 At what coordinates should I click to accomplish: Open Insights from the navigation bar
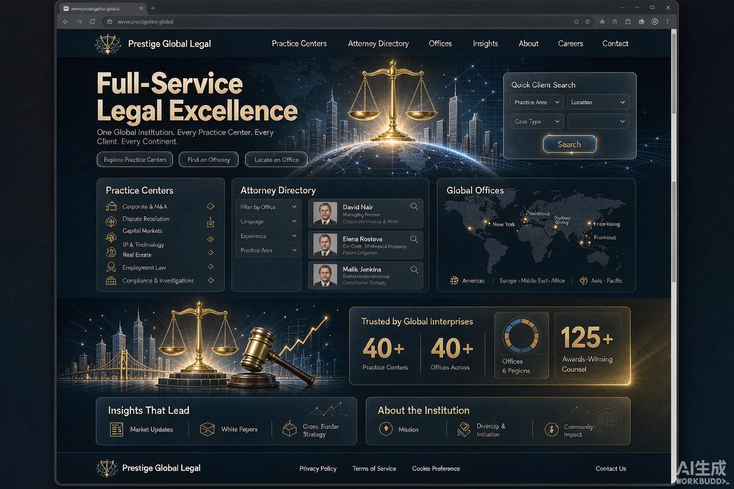tap(485, 43)
